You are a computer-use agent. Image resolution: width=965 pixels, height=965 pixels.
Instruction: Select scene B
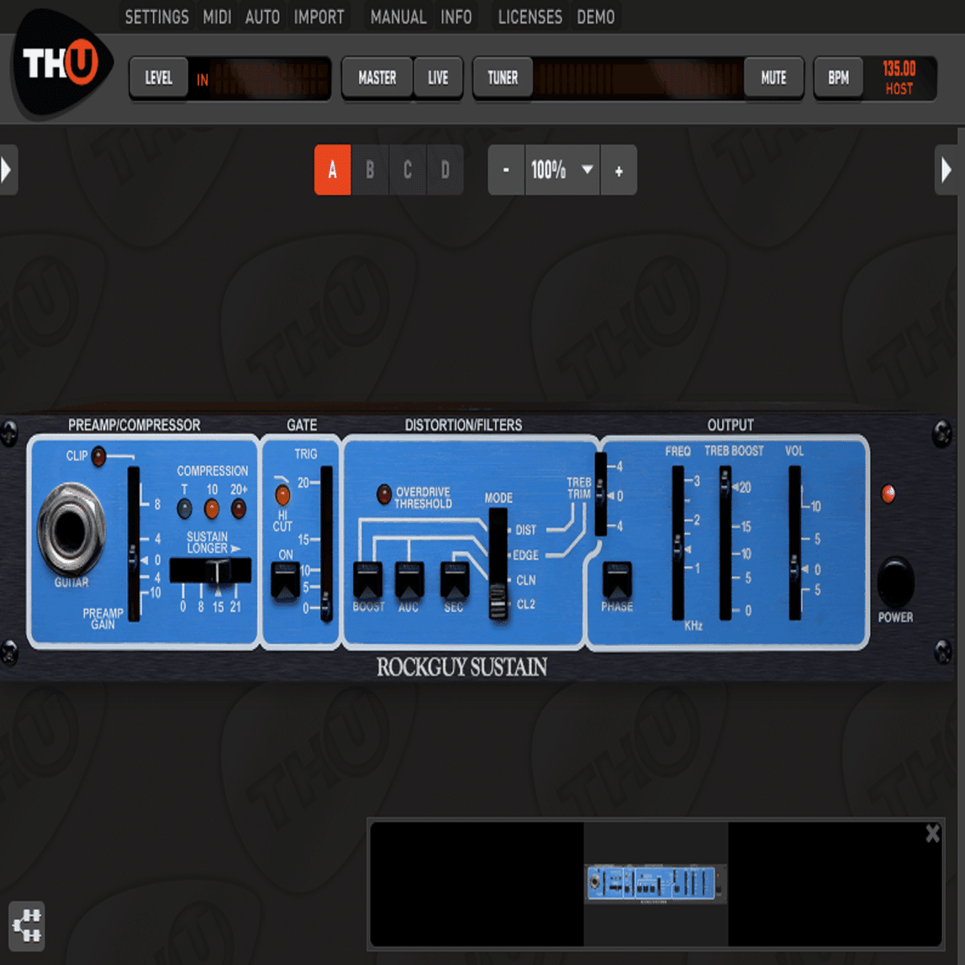click(x=370, y=170)
